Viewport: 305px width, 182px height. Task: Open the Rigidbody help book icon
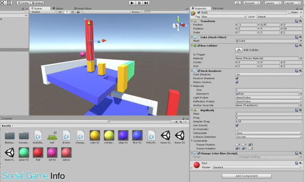297,110
